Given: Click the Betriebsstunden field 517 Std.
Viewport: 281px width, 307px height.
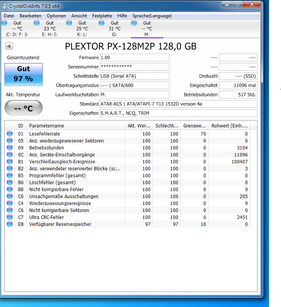Looking at the screenshot, I should coord(238,95).
